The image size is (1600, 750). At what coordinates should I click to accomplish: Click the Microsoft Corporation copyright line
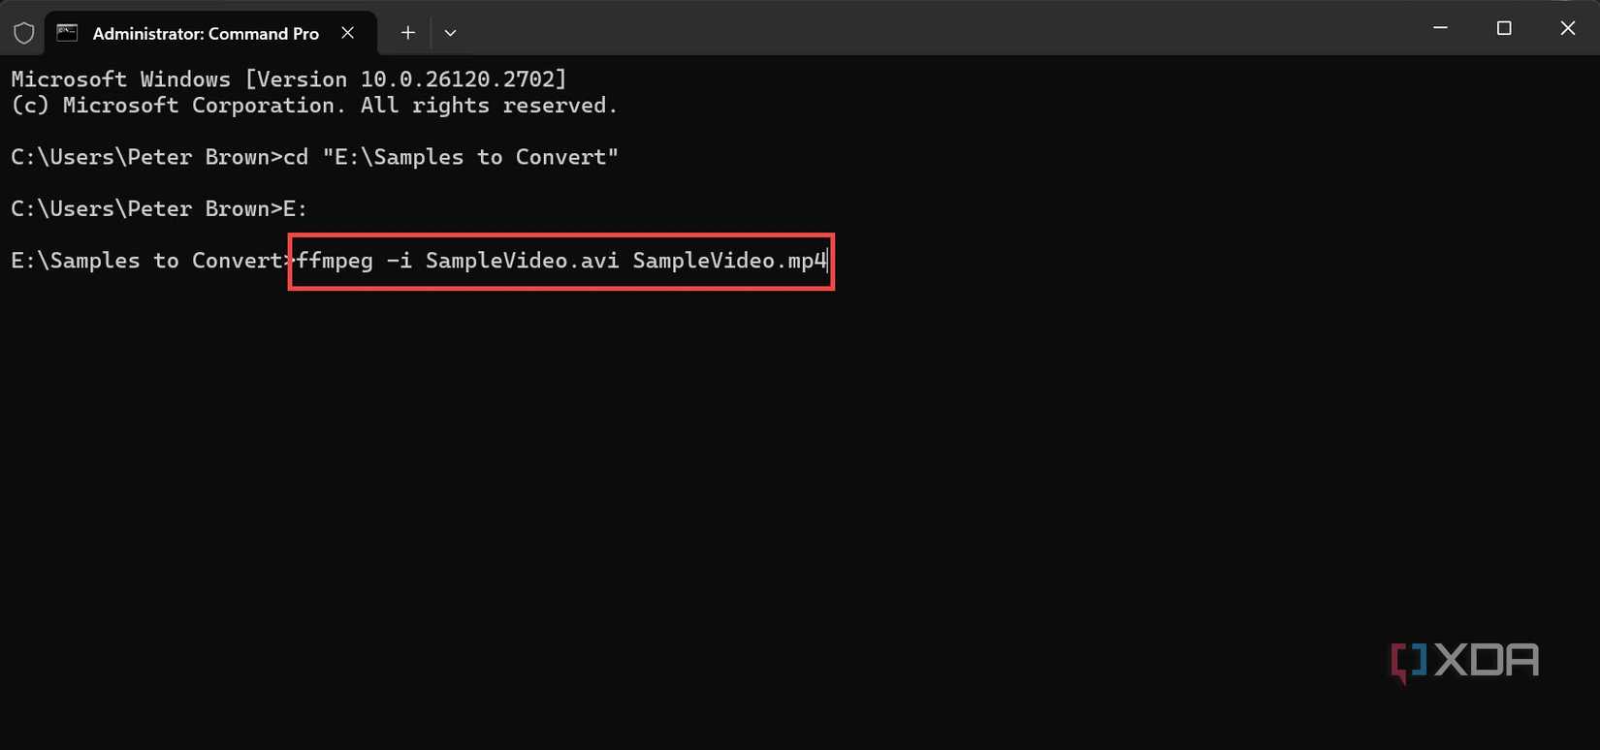coord(313,105)
